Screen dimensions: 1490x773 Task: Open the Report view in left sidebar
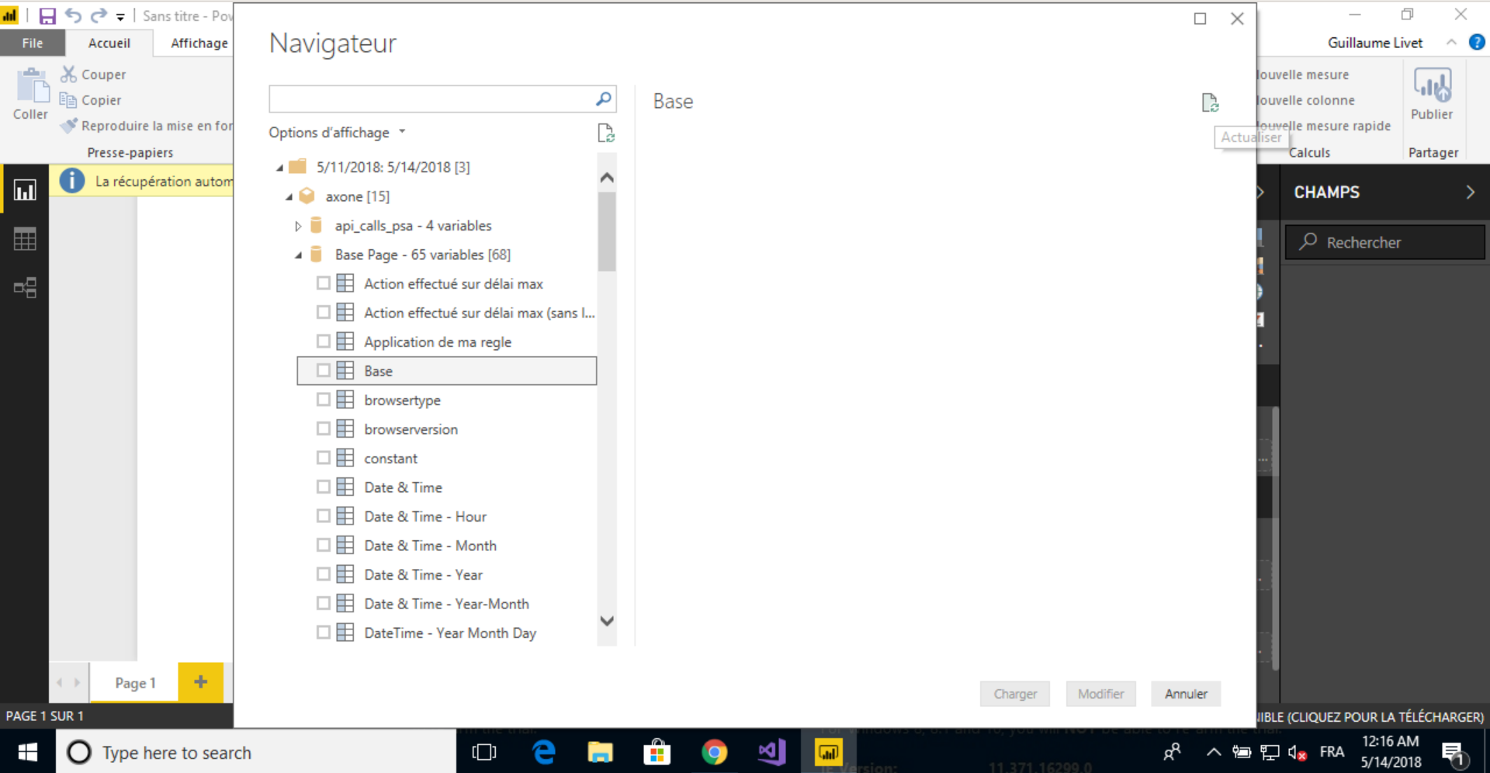click(25, 190)
